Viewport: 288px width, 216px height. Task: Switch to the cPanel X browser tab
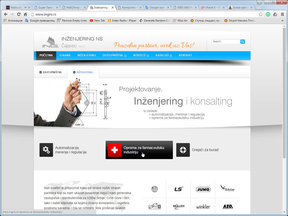pyautogui.click(x=212, y=8)
